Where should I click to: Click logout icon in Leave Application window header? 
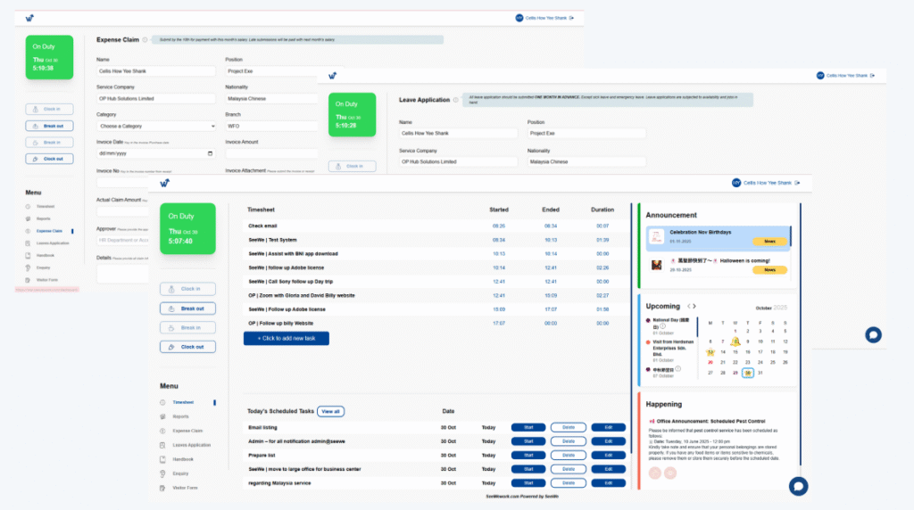872,76
